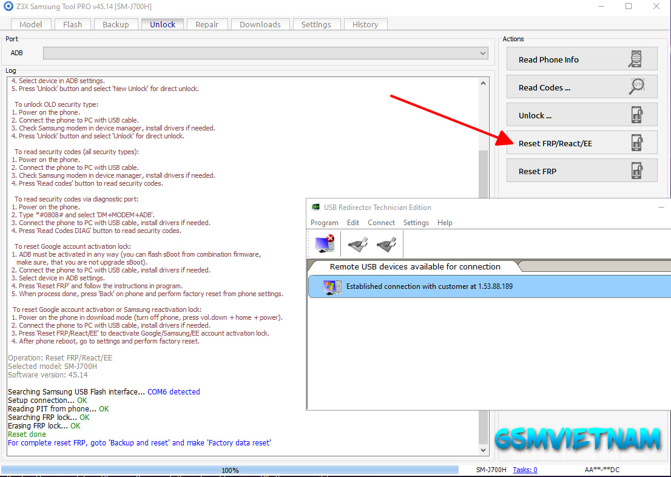
Task: Click the Read Codes ... button
Action: 582,87
